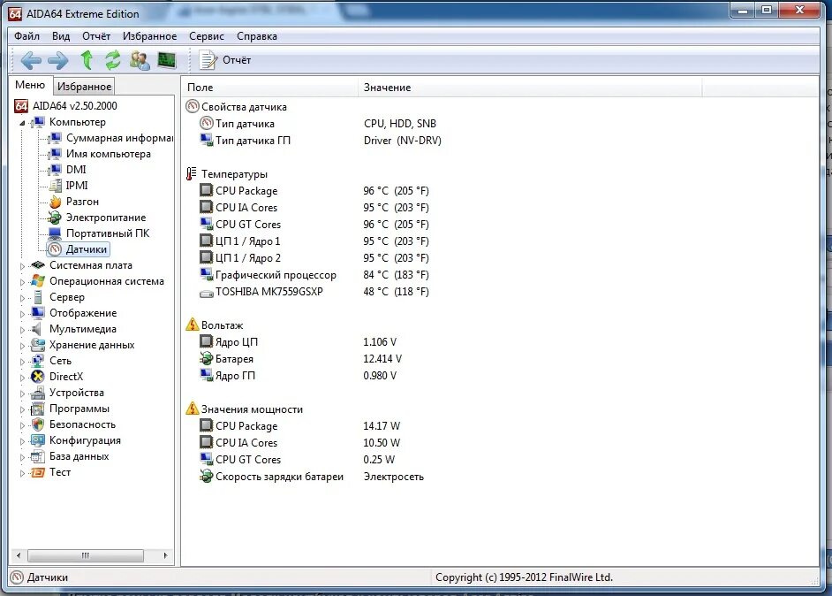Viewport: 832px width, 596px height.
Task: Click the Мультимедиа speaker icon
Action: [36, 329]
